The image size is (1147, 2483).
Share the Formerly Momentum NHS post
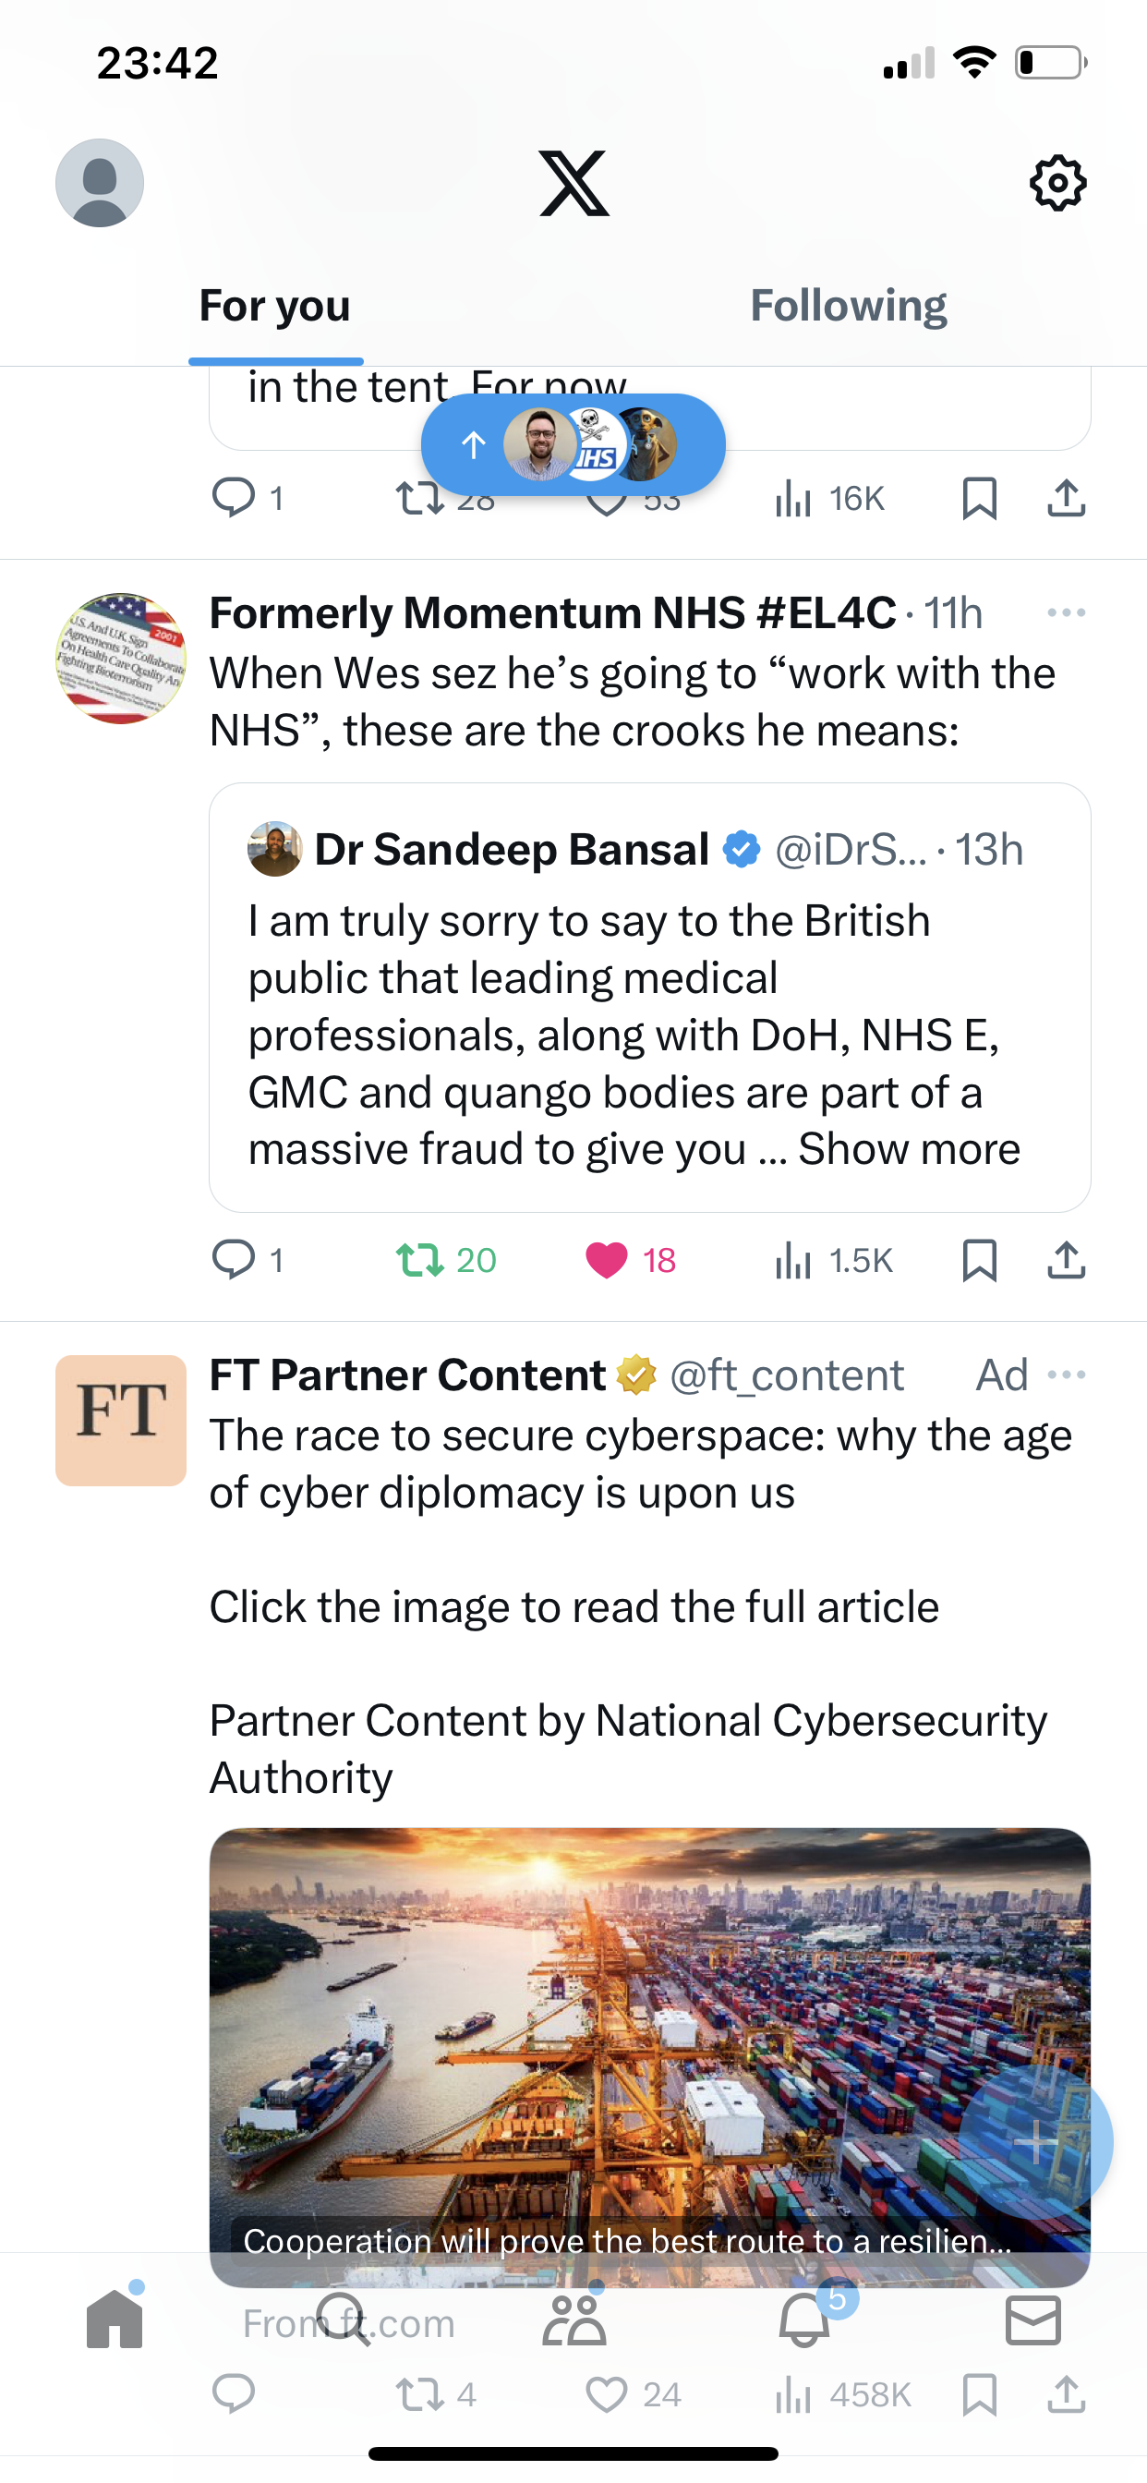pos(1066,1260)
